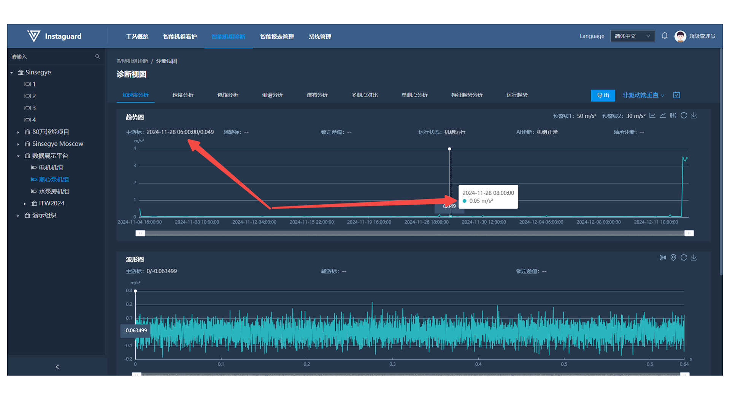Switch to the 单测点分析 tab
Viewport: 730px width, 410px height.
414,95
